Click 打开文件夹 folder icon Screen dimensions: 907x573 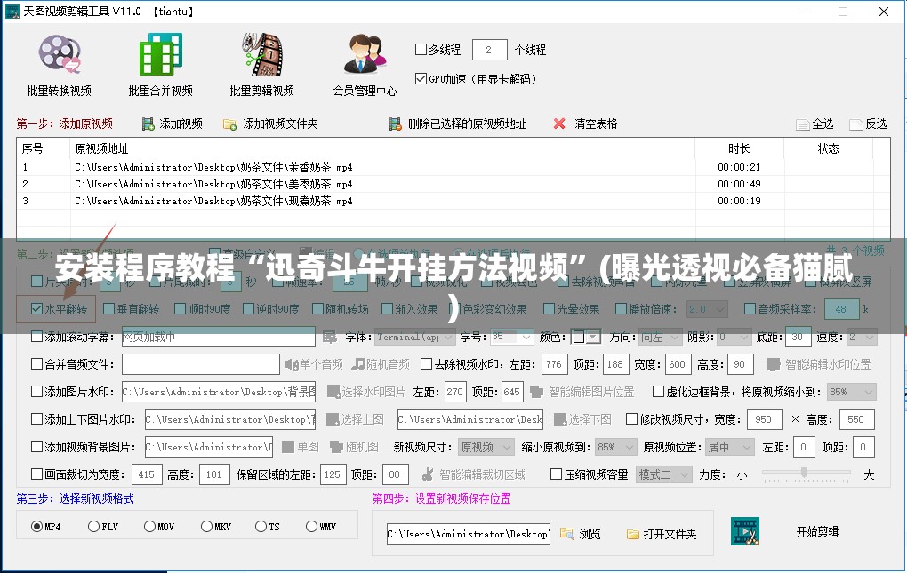coord(633,534)
